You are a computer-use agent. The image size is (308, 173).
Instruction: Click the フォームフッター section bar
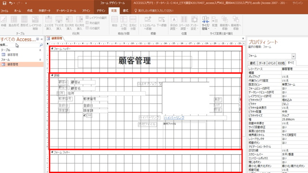145,152
